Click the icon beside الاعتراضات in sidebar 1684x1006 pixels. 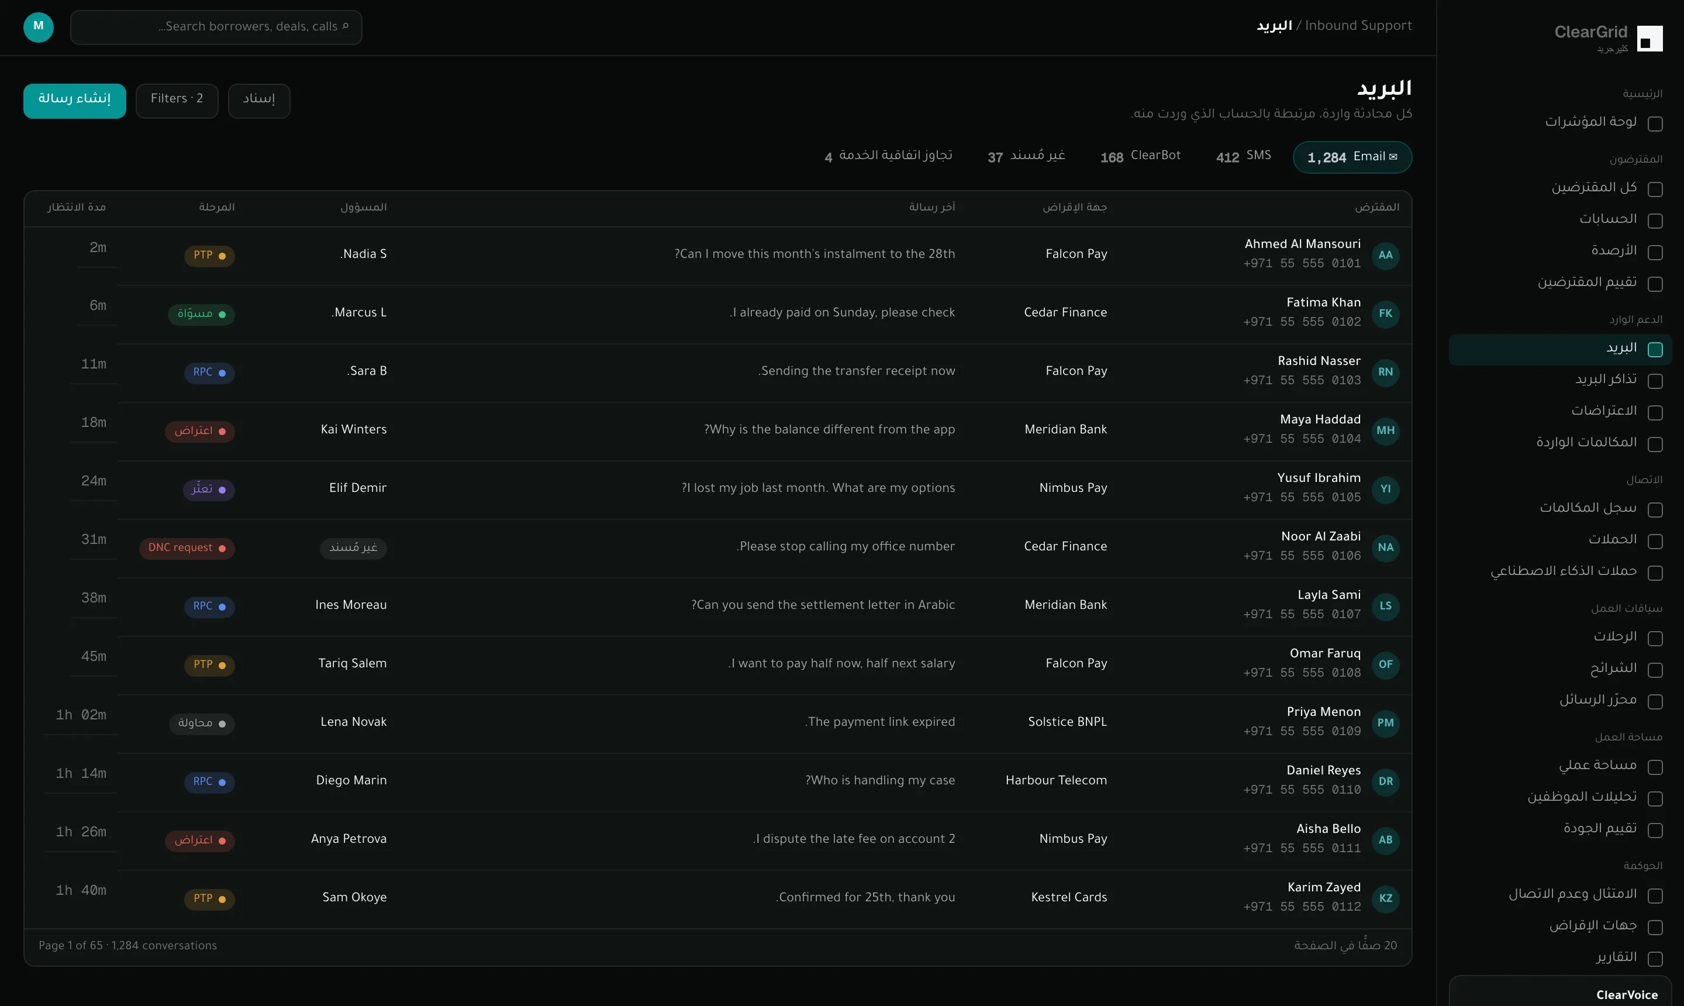(x=1655, y=413)
